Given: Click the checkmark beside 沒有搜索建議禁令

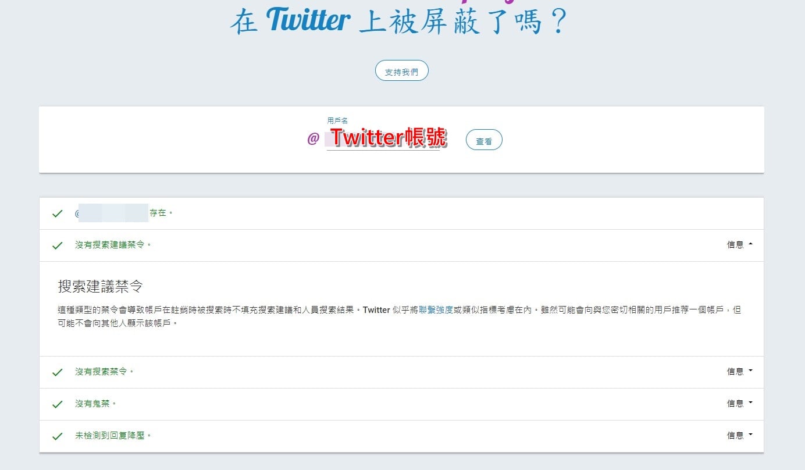Looking at the screenshot, I should click(x=57, y=245).
